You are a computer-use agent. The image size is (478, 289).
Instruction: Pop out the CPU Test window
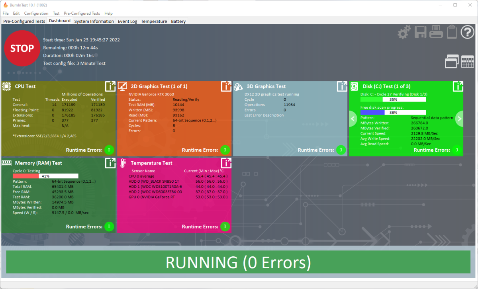110,86
